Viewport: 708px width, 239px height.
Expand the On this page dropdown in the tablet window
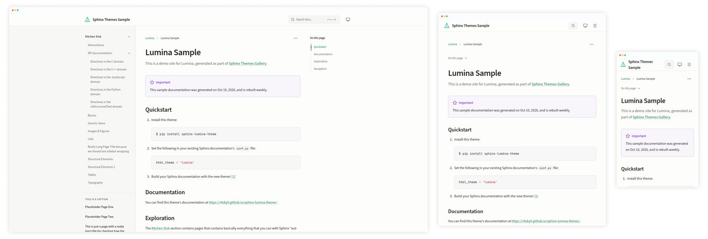click(x=457, y=58)
